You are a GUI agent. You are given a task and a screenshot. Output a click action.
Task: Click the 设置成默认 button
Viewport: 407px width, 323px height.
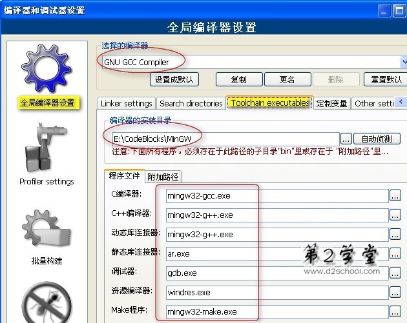click(x=174, y=79)
